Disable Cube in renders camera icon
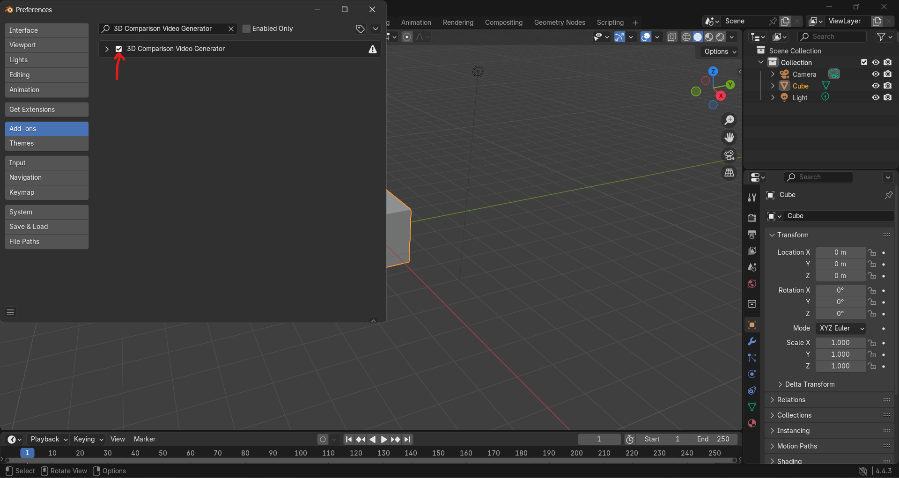Screen dimensions: 899x478 click(x=888, y=86)
